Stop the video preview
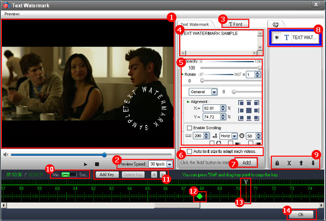The height and width of the screenshot is (221, 326). click(x=97, y=164)
